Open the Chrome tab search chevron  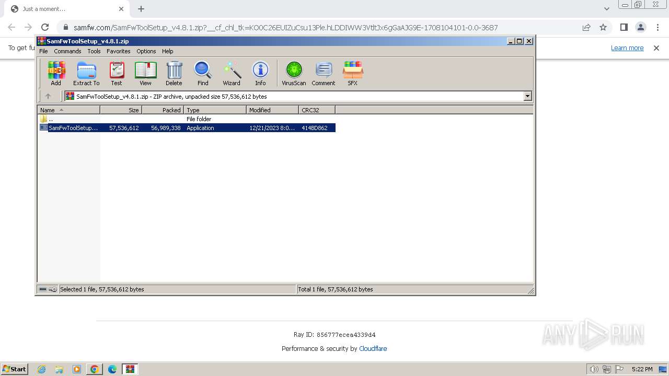coord(606,9)
